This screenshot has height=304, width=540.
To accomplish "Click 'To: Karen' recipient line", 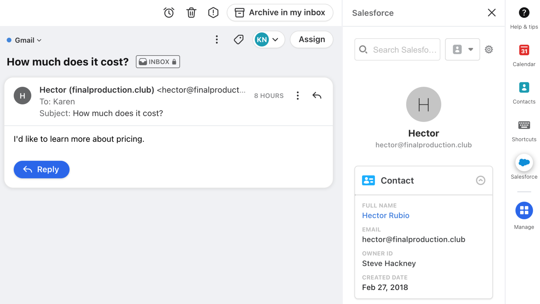I will [57, 102].
